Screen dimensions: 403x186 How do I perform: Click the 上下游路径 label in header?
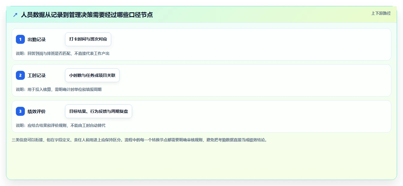381,13
